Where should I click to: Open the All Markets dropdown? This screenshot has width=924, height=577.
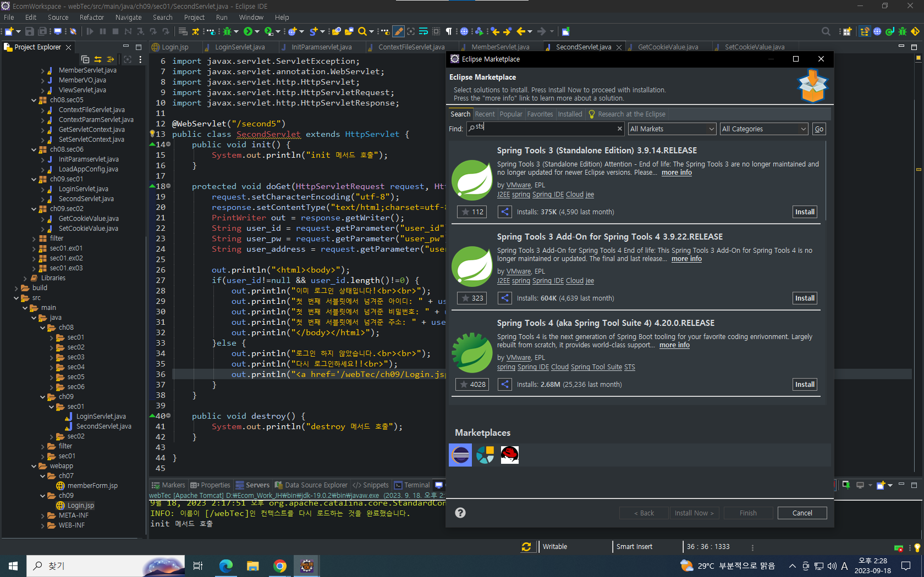pyautogui.click(x=672, y=129)
